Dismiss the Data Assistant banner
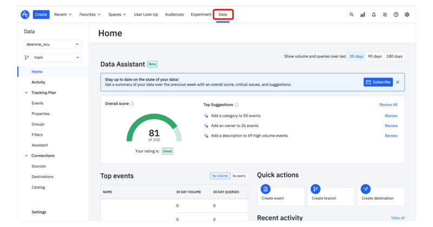 tap(397, 82)
